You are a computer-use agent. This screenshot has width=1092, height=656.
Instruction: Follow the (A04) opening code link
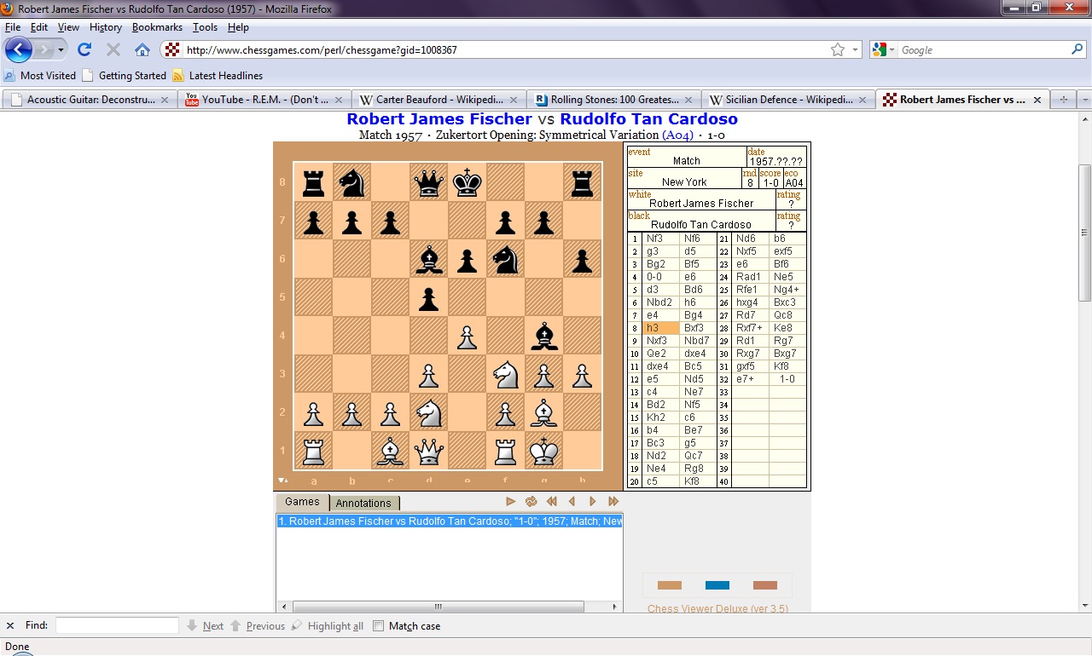677,135
